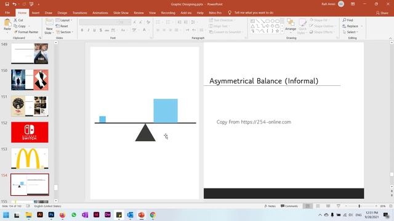Open the Copy dropdown arrow

(x=29, y=26)
